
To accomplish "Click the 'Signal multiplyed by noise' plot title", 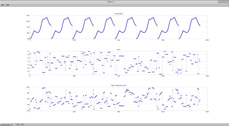I will point(119,85).
